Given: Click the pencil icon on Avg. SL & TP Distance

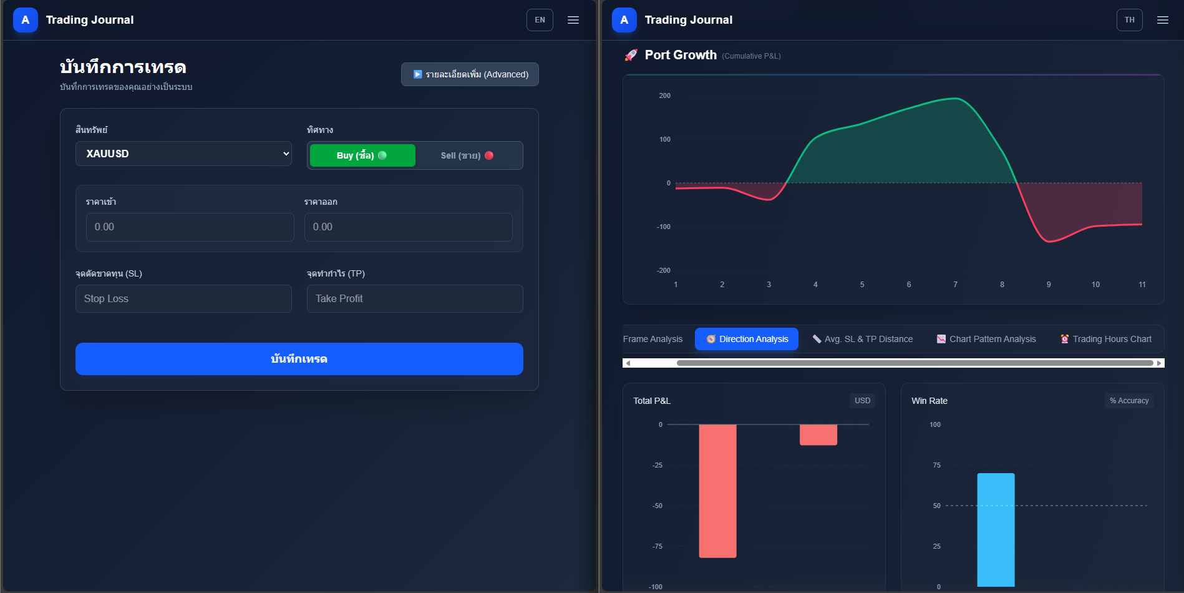Looking at the screenshot, I should 817,338.
